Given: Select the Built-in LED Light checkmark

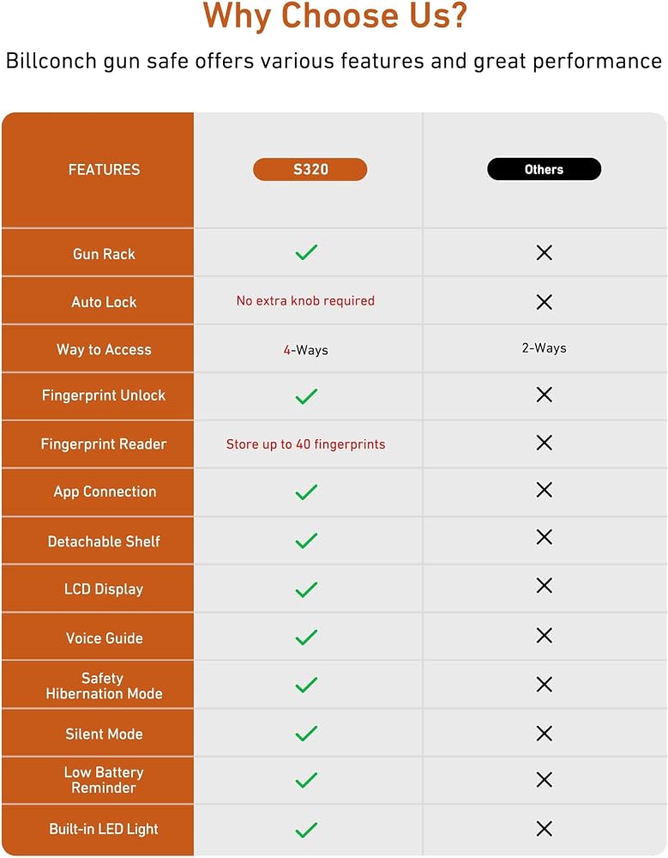Looking at the screenshot, I should [306, 830].
